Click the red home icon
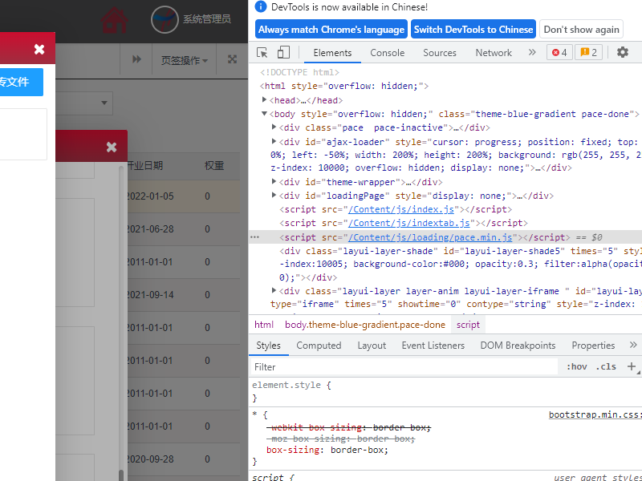This screenshot has height=481, width=642. [116, 19]
